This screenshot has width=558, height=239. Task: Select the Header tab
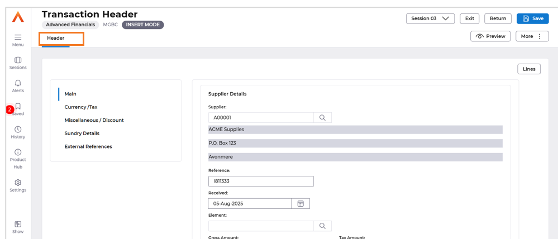tap(55, 38)
